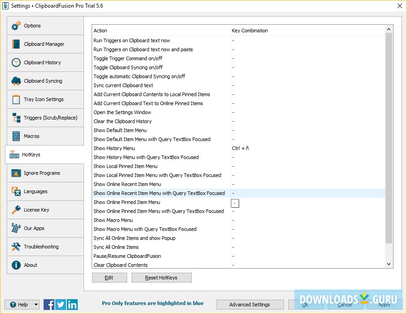The image size is (407, 314).
Task: Click the scrollbar up arrow
Action: 389,29
